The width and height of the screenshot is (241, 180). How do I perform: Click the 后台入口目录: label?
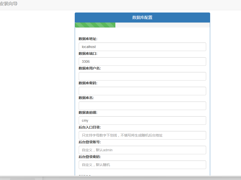tap(90, 127)
